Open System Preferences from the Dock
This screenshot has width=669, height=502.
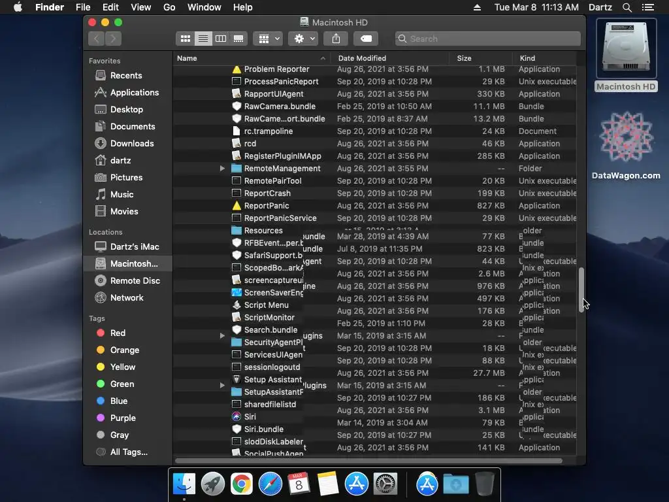385,484
